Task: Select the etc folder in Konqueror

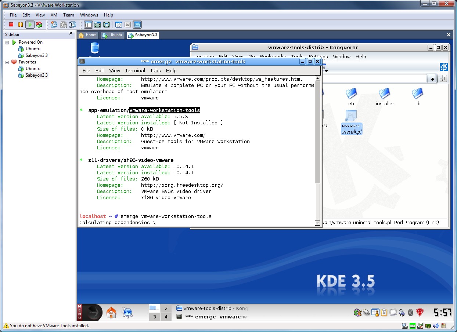Action: click(352, 97)
